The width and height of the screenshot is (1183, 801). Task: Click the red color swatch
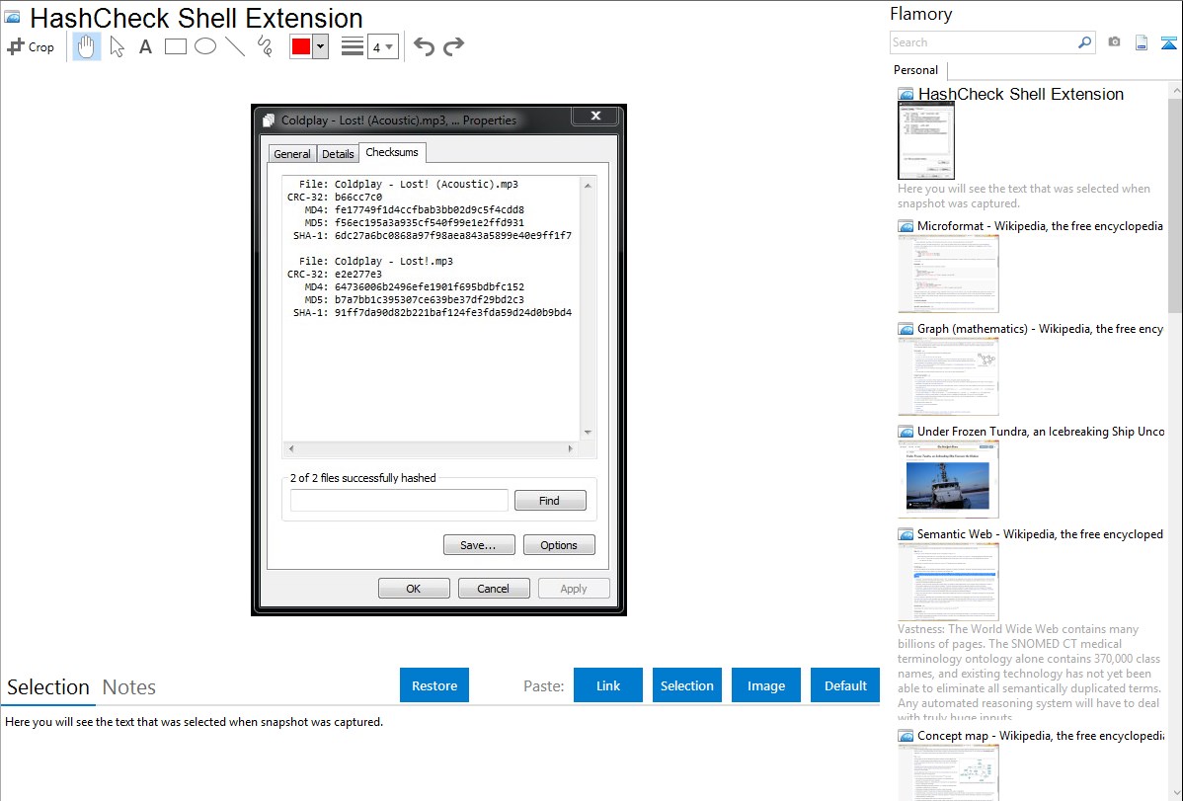coord(301,46)
